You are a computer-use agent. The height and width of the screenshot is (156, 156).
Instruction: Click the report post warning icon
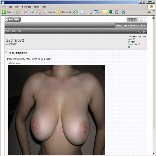coord(144,31)
